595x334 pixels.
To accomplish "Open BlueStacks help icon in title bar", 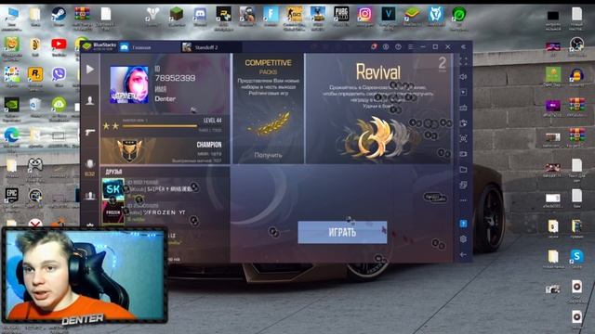I will (x=398, y=46).
